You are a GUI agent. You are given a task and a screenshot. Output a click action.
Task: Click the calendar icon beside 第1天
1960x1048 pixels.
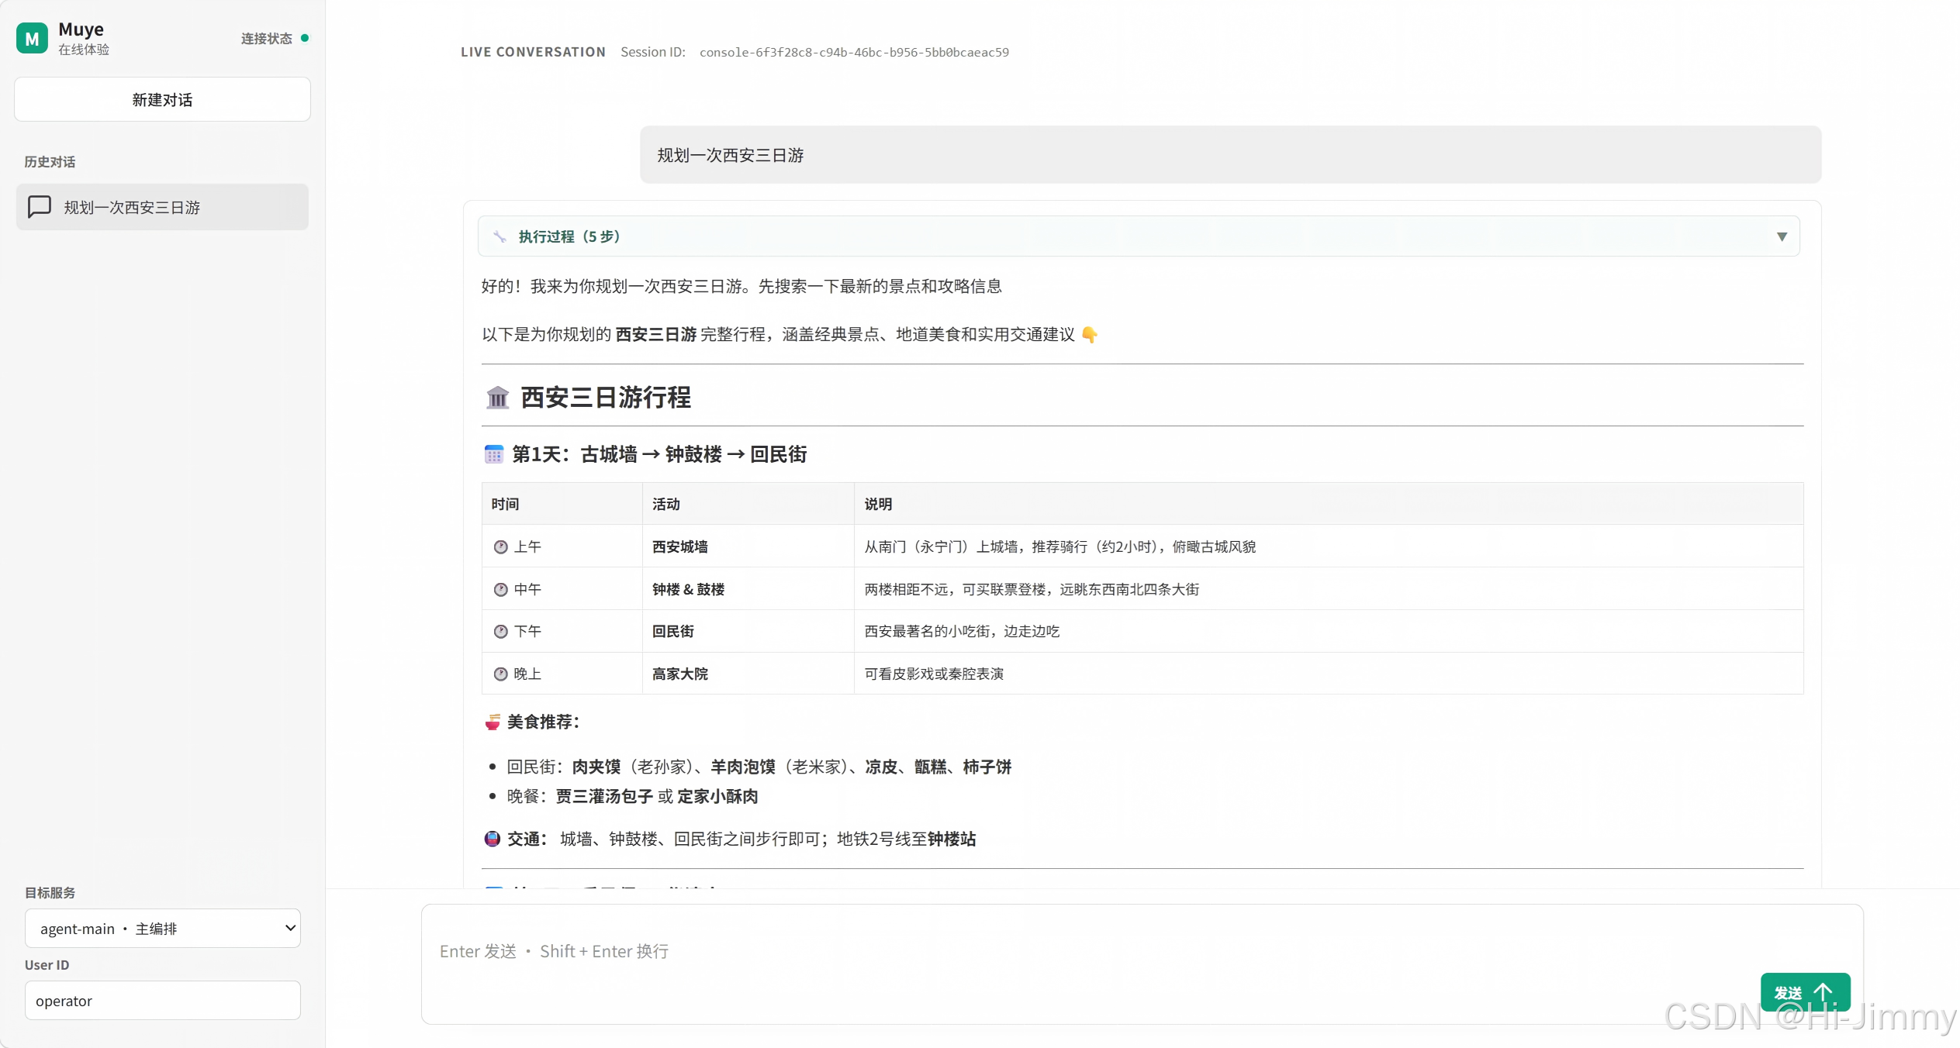tap(494, 454)
